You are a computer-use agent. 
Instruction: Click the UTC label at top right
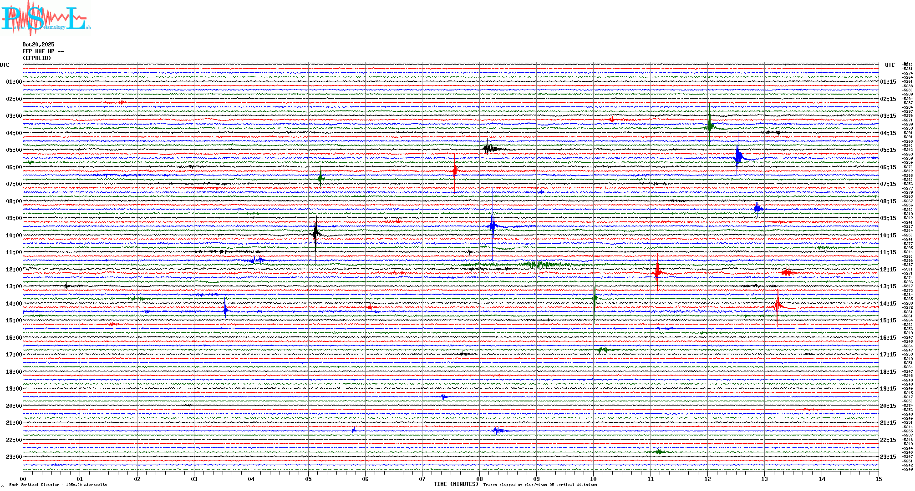[x=890, y=65]
